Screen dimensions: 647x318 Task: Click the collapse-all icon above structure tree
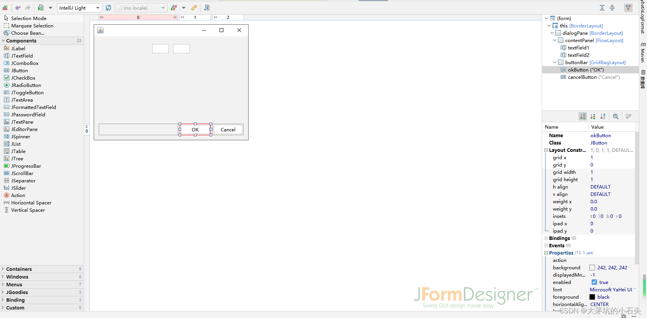612,8
